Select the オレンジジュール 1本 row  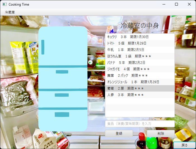(x=140, y=82)
